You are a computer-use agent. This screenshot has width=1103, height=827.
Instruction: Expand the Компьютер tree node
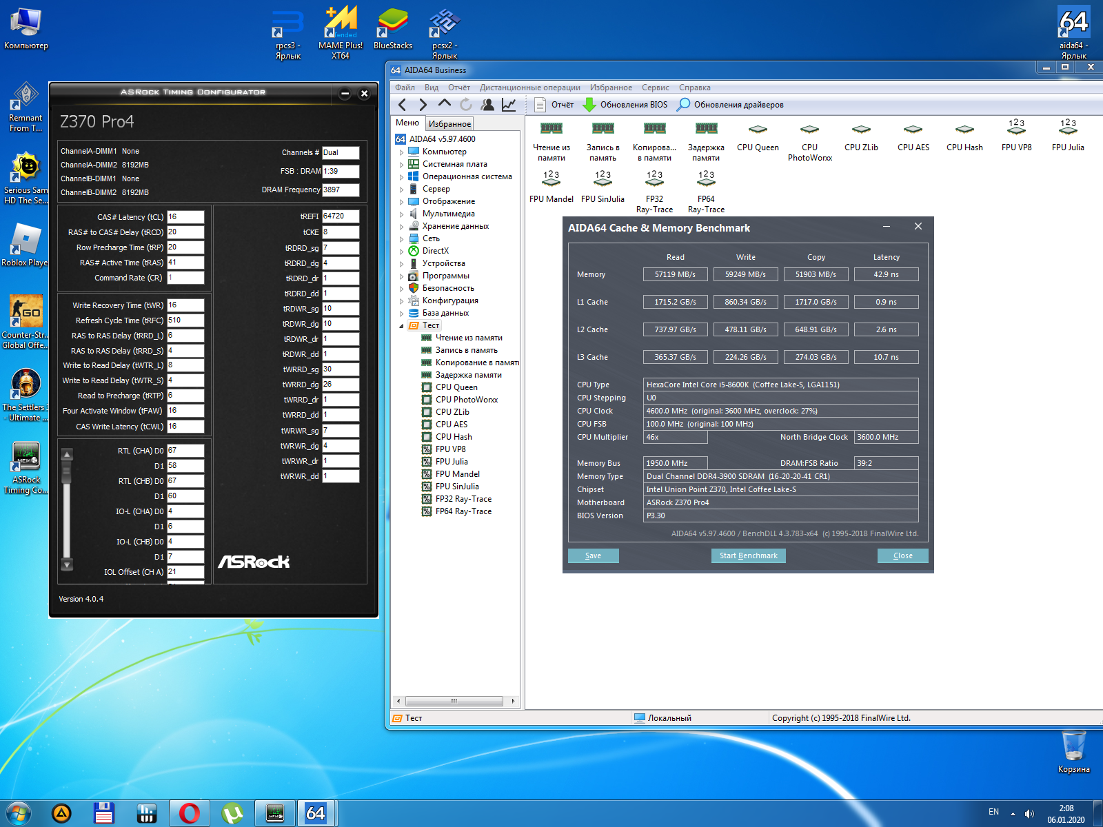pyautogui.click(x=401, y=152)
